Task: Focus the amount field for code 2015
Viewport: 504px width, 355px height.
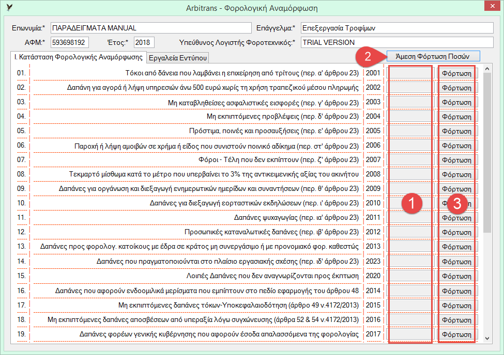Action: (410, 305)
